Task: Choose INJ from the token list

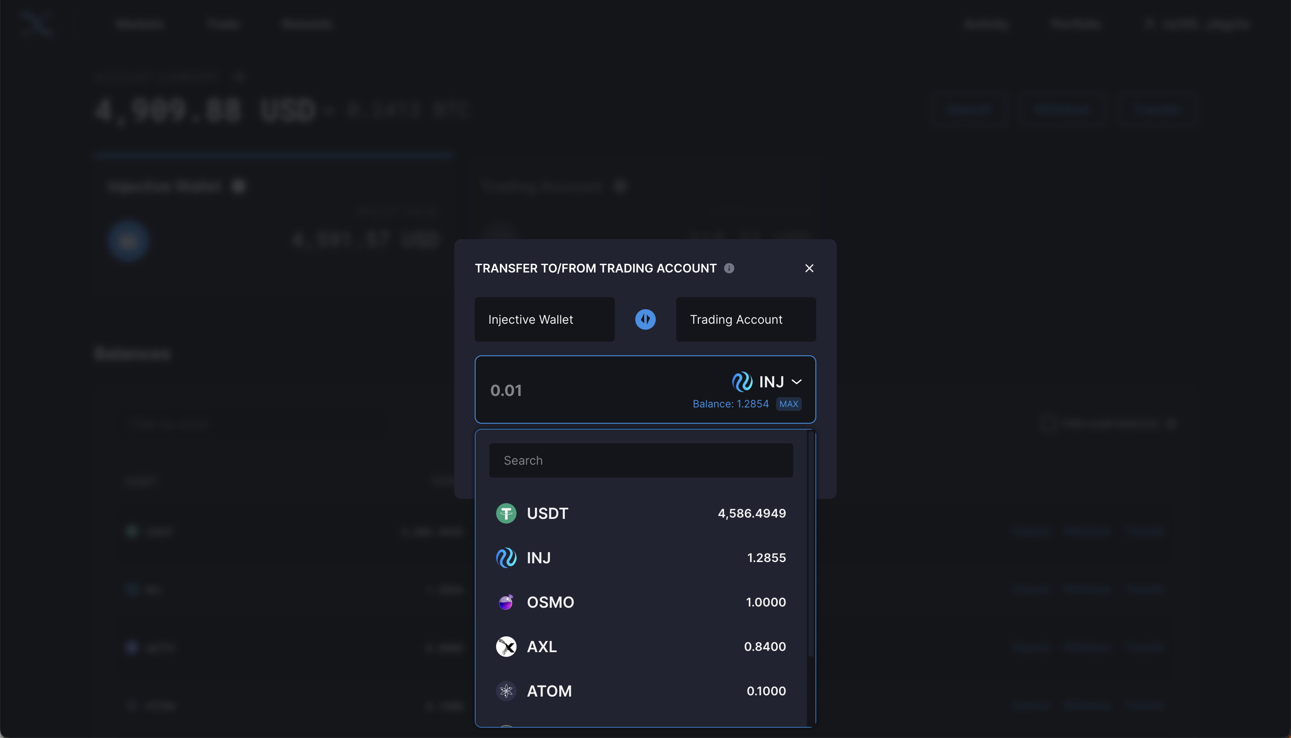Action: (641, 557)
